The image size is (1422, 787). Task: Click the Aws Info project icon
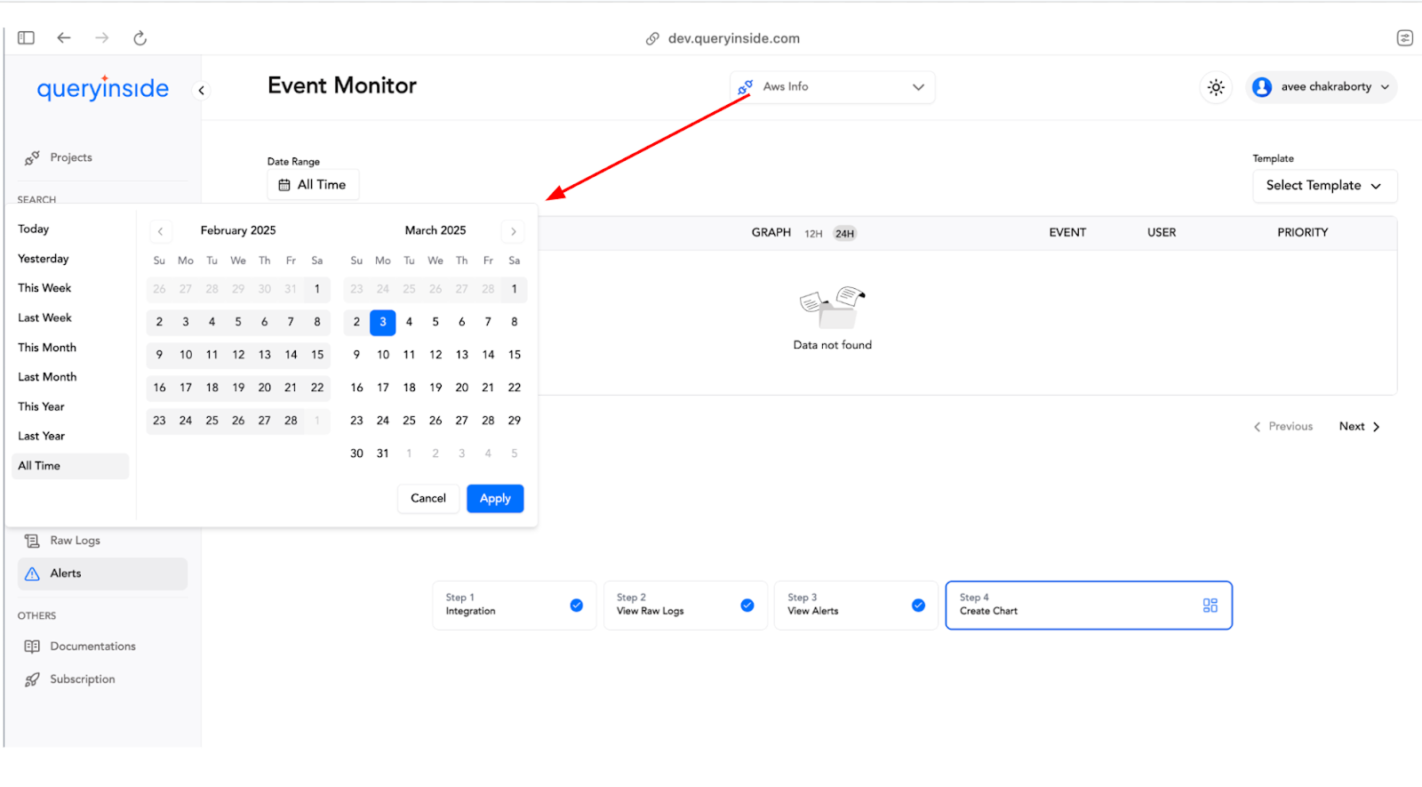click(x=746, y=87)
